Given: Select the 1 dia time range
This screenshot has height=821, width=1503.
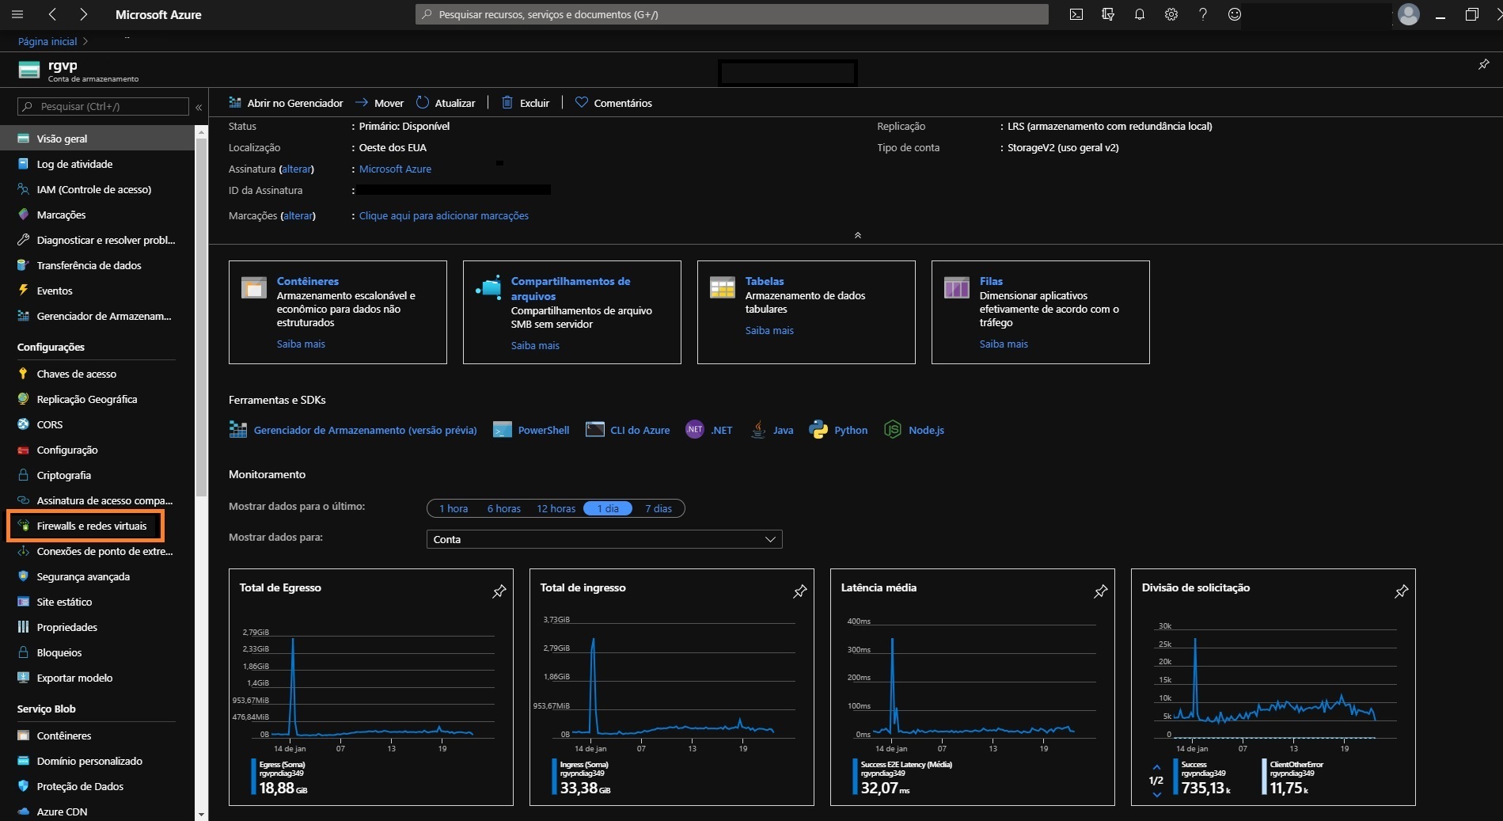Looking at the screenshot, I should (608, 508).
